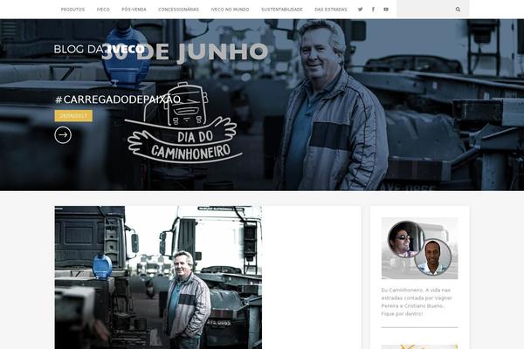Open the Eu Caminhoneiro sidebar image
The height and width of the screenshot is (349, 524).
[420, 248]
